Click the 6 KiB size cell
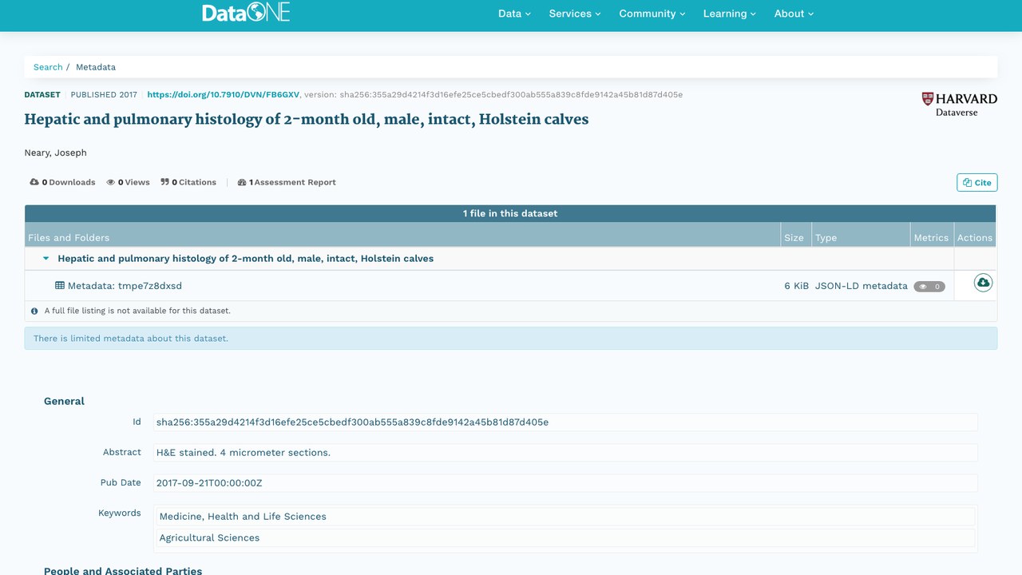The height and width of the screenshot is (575, 1022). [x=796, y=286]
